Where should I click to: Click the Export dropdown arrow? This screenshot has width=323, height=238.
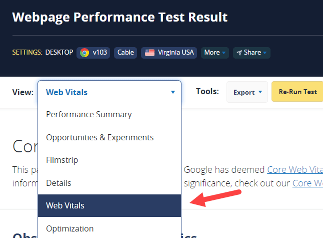coord(260,92)
